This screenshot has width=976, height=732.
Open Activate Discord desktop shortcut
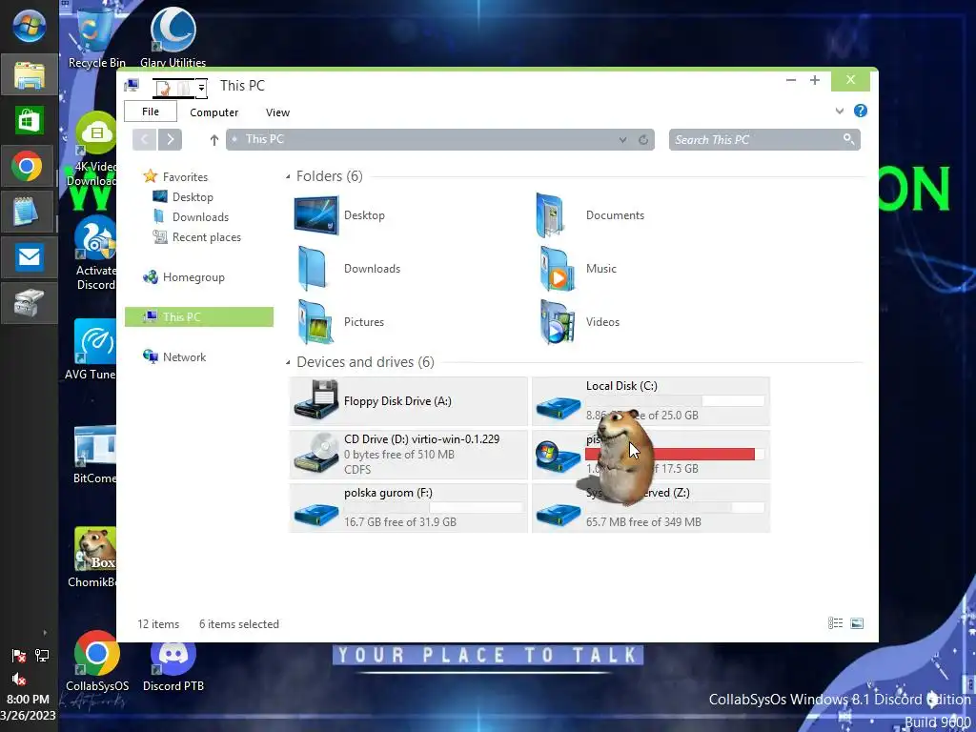[x=96, y=254]
